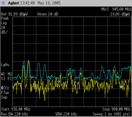Click Sweep 1 ms (601 pts) text
The image size is (132, 117).
coord(111,114)
